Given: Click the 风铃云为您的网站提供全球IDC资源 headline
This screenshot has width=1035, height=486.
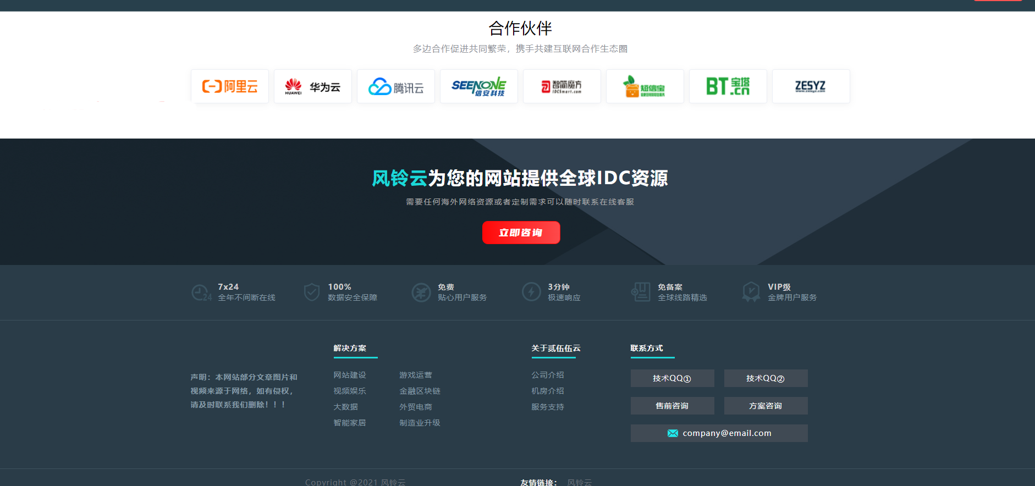Looking at the screenshot, I should [x=520, y=178].
